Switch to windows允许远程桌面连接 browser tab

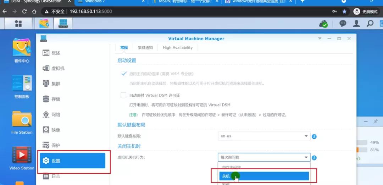point(259,2)
